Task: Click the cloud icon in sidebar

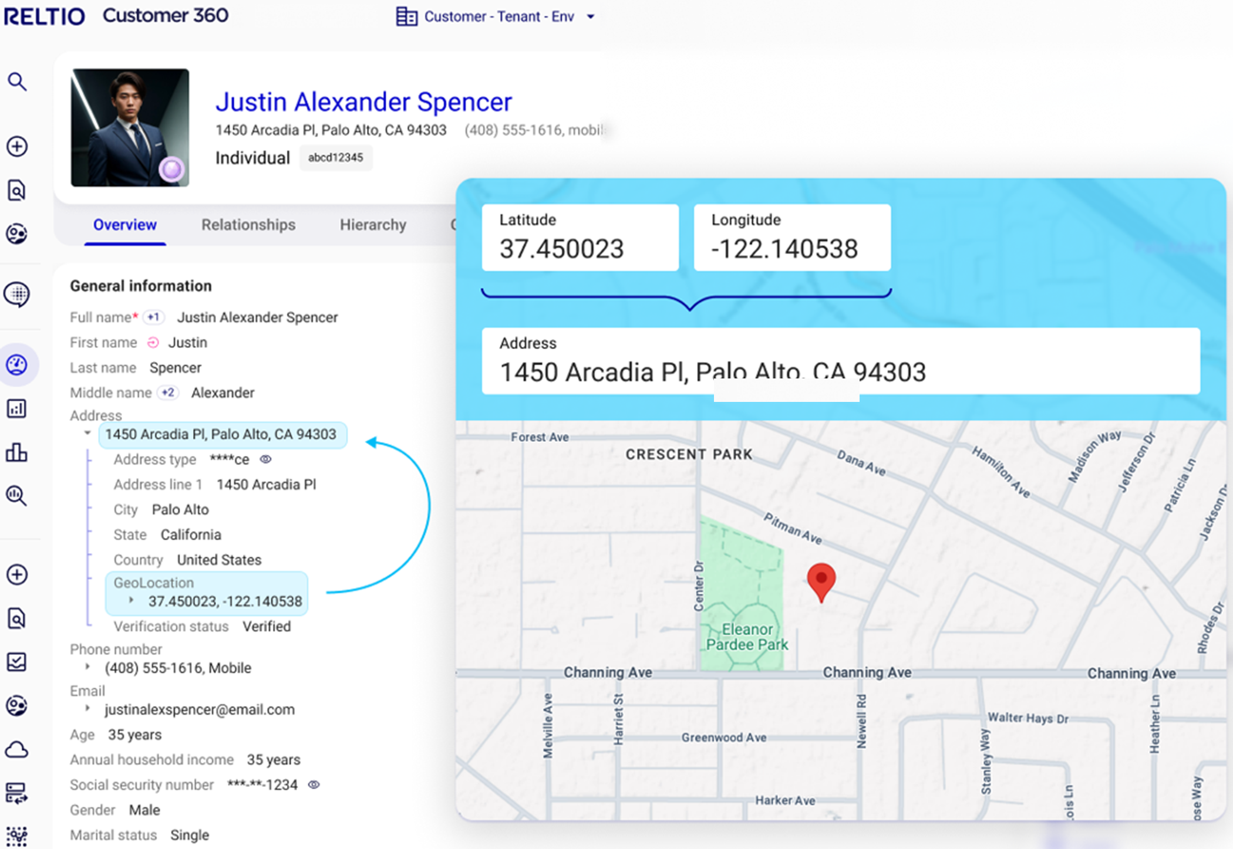Action: 17,749
